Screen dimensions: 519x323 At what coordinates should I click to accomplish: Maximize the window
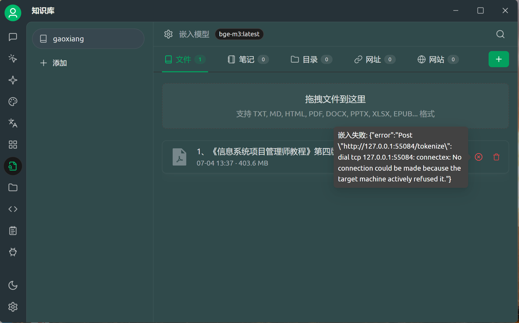click(x=481, y=10)
